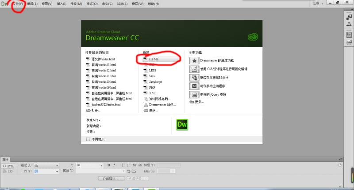The image size is (354, 190).
Task: Click the indent (blockquote) icon
Action: pos(140,165)
